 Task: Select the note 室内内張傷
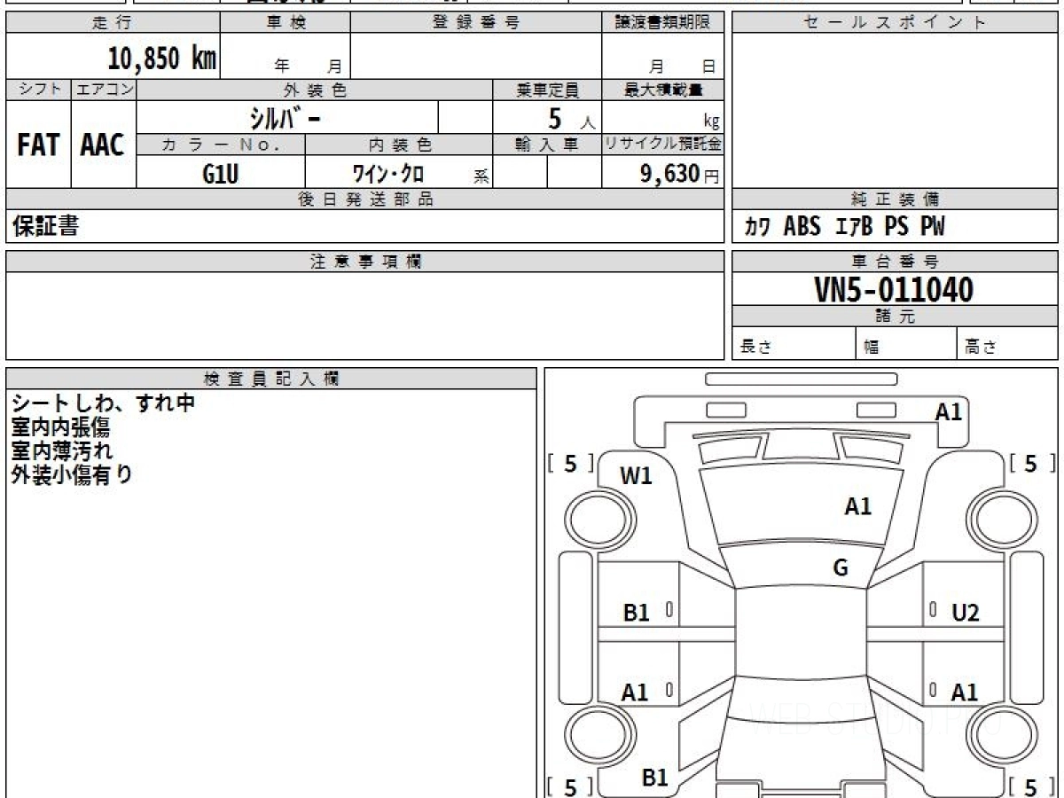pyautogui.click(x=61, y=427)
